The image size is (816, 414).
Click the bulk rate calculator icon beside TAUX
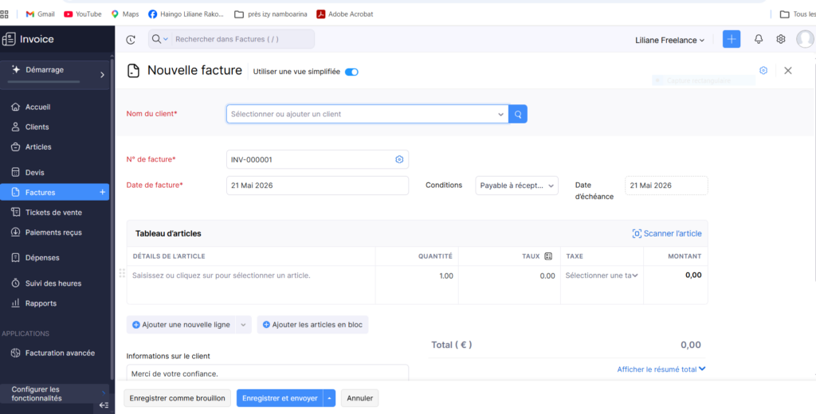tap(548, 256)
